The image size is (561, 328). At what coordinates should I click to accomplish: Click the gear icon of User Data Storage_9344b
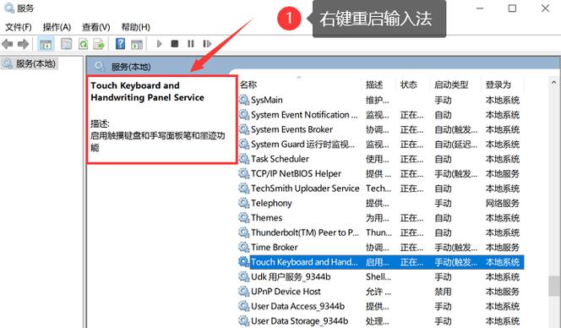tap(244, 321)
